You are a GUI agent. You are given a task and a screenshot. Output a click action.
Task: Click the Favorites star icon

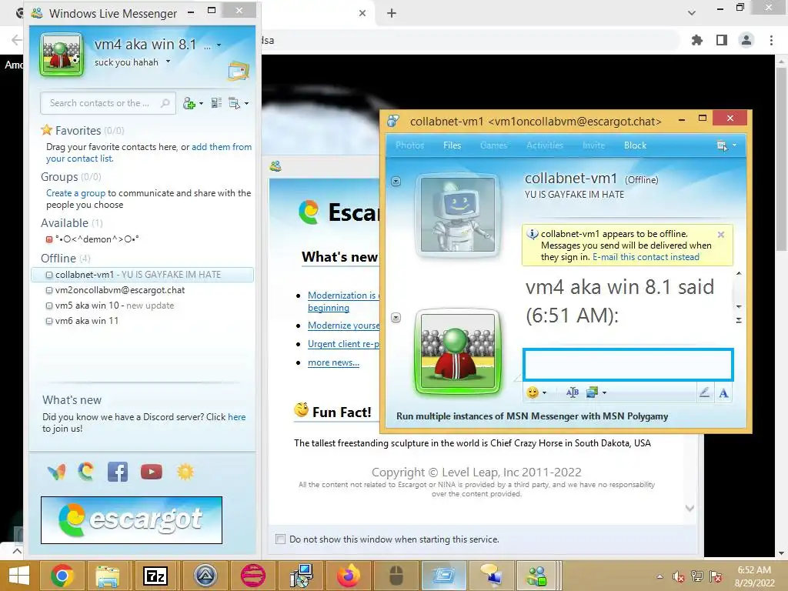pos(47,130)
